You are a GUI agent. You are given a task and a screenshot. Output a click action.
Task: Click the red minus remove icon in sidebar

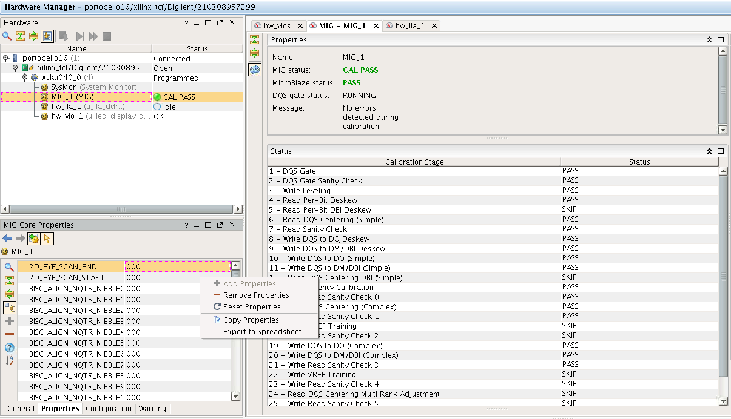coord(10,334)
